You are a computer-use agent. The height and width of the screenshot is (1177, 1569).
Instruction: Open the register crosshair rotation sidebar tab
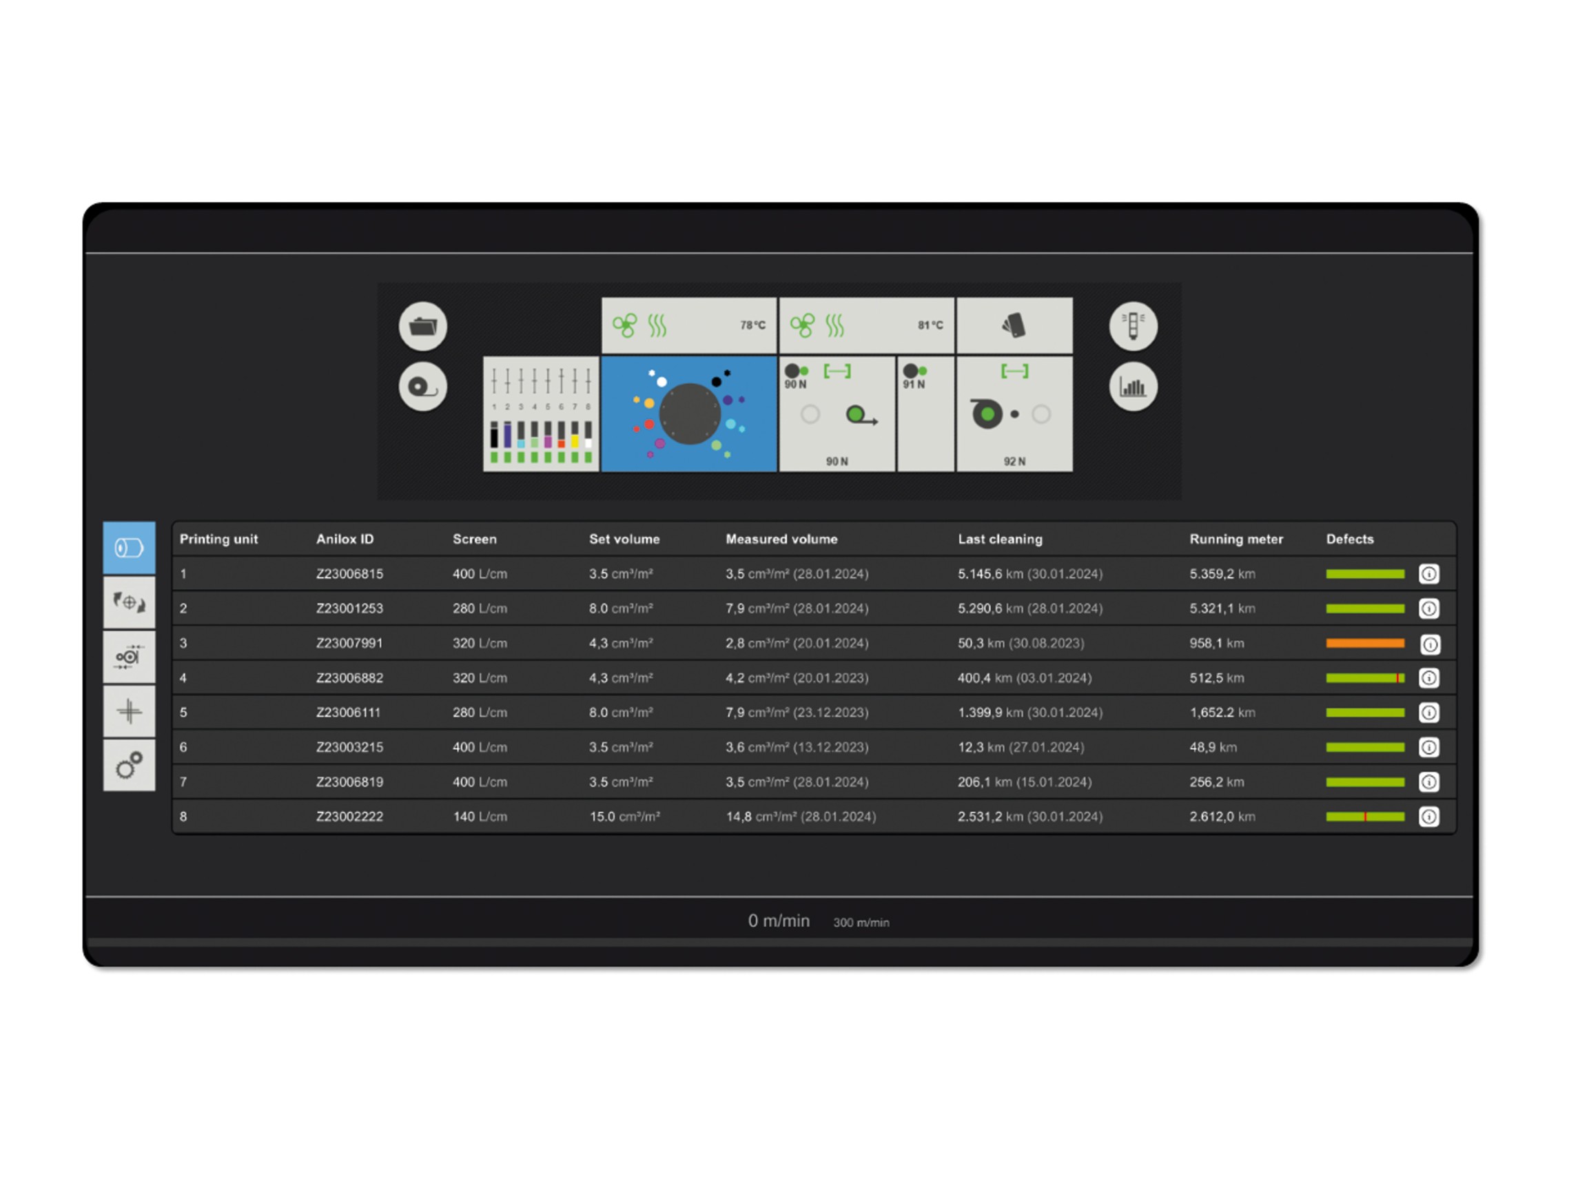[x=129, y=603]
